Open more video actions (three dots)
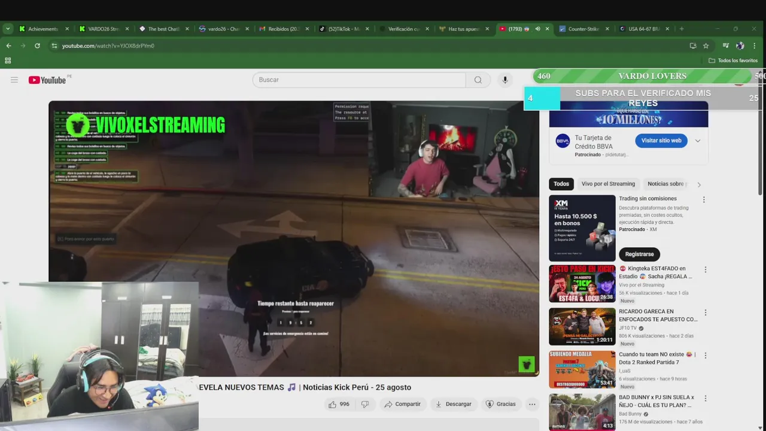The image size is (766, 431). [x=532, y=404]
